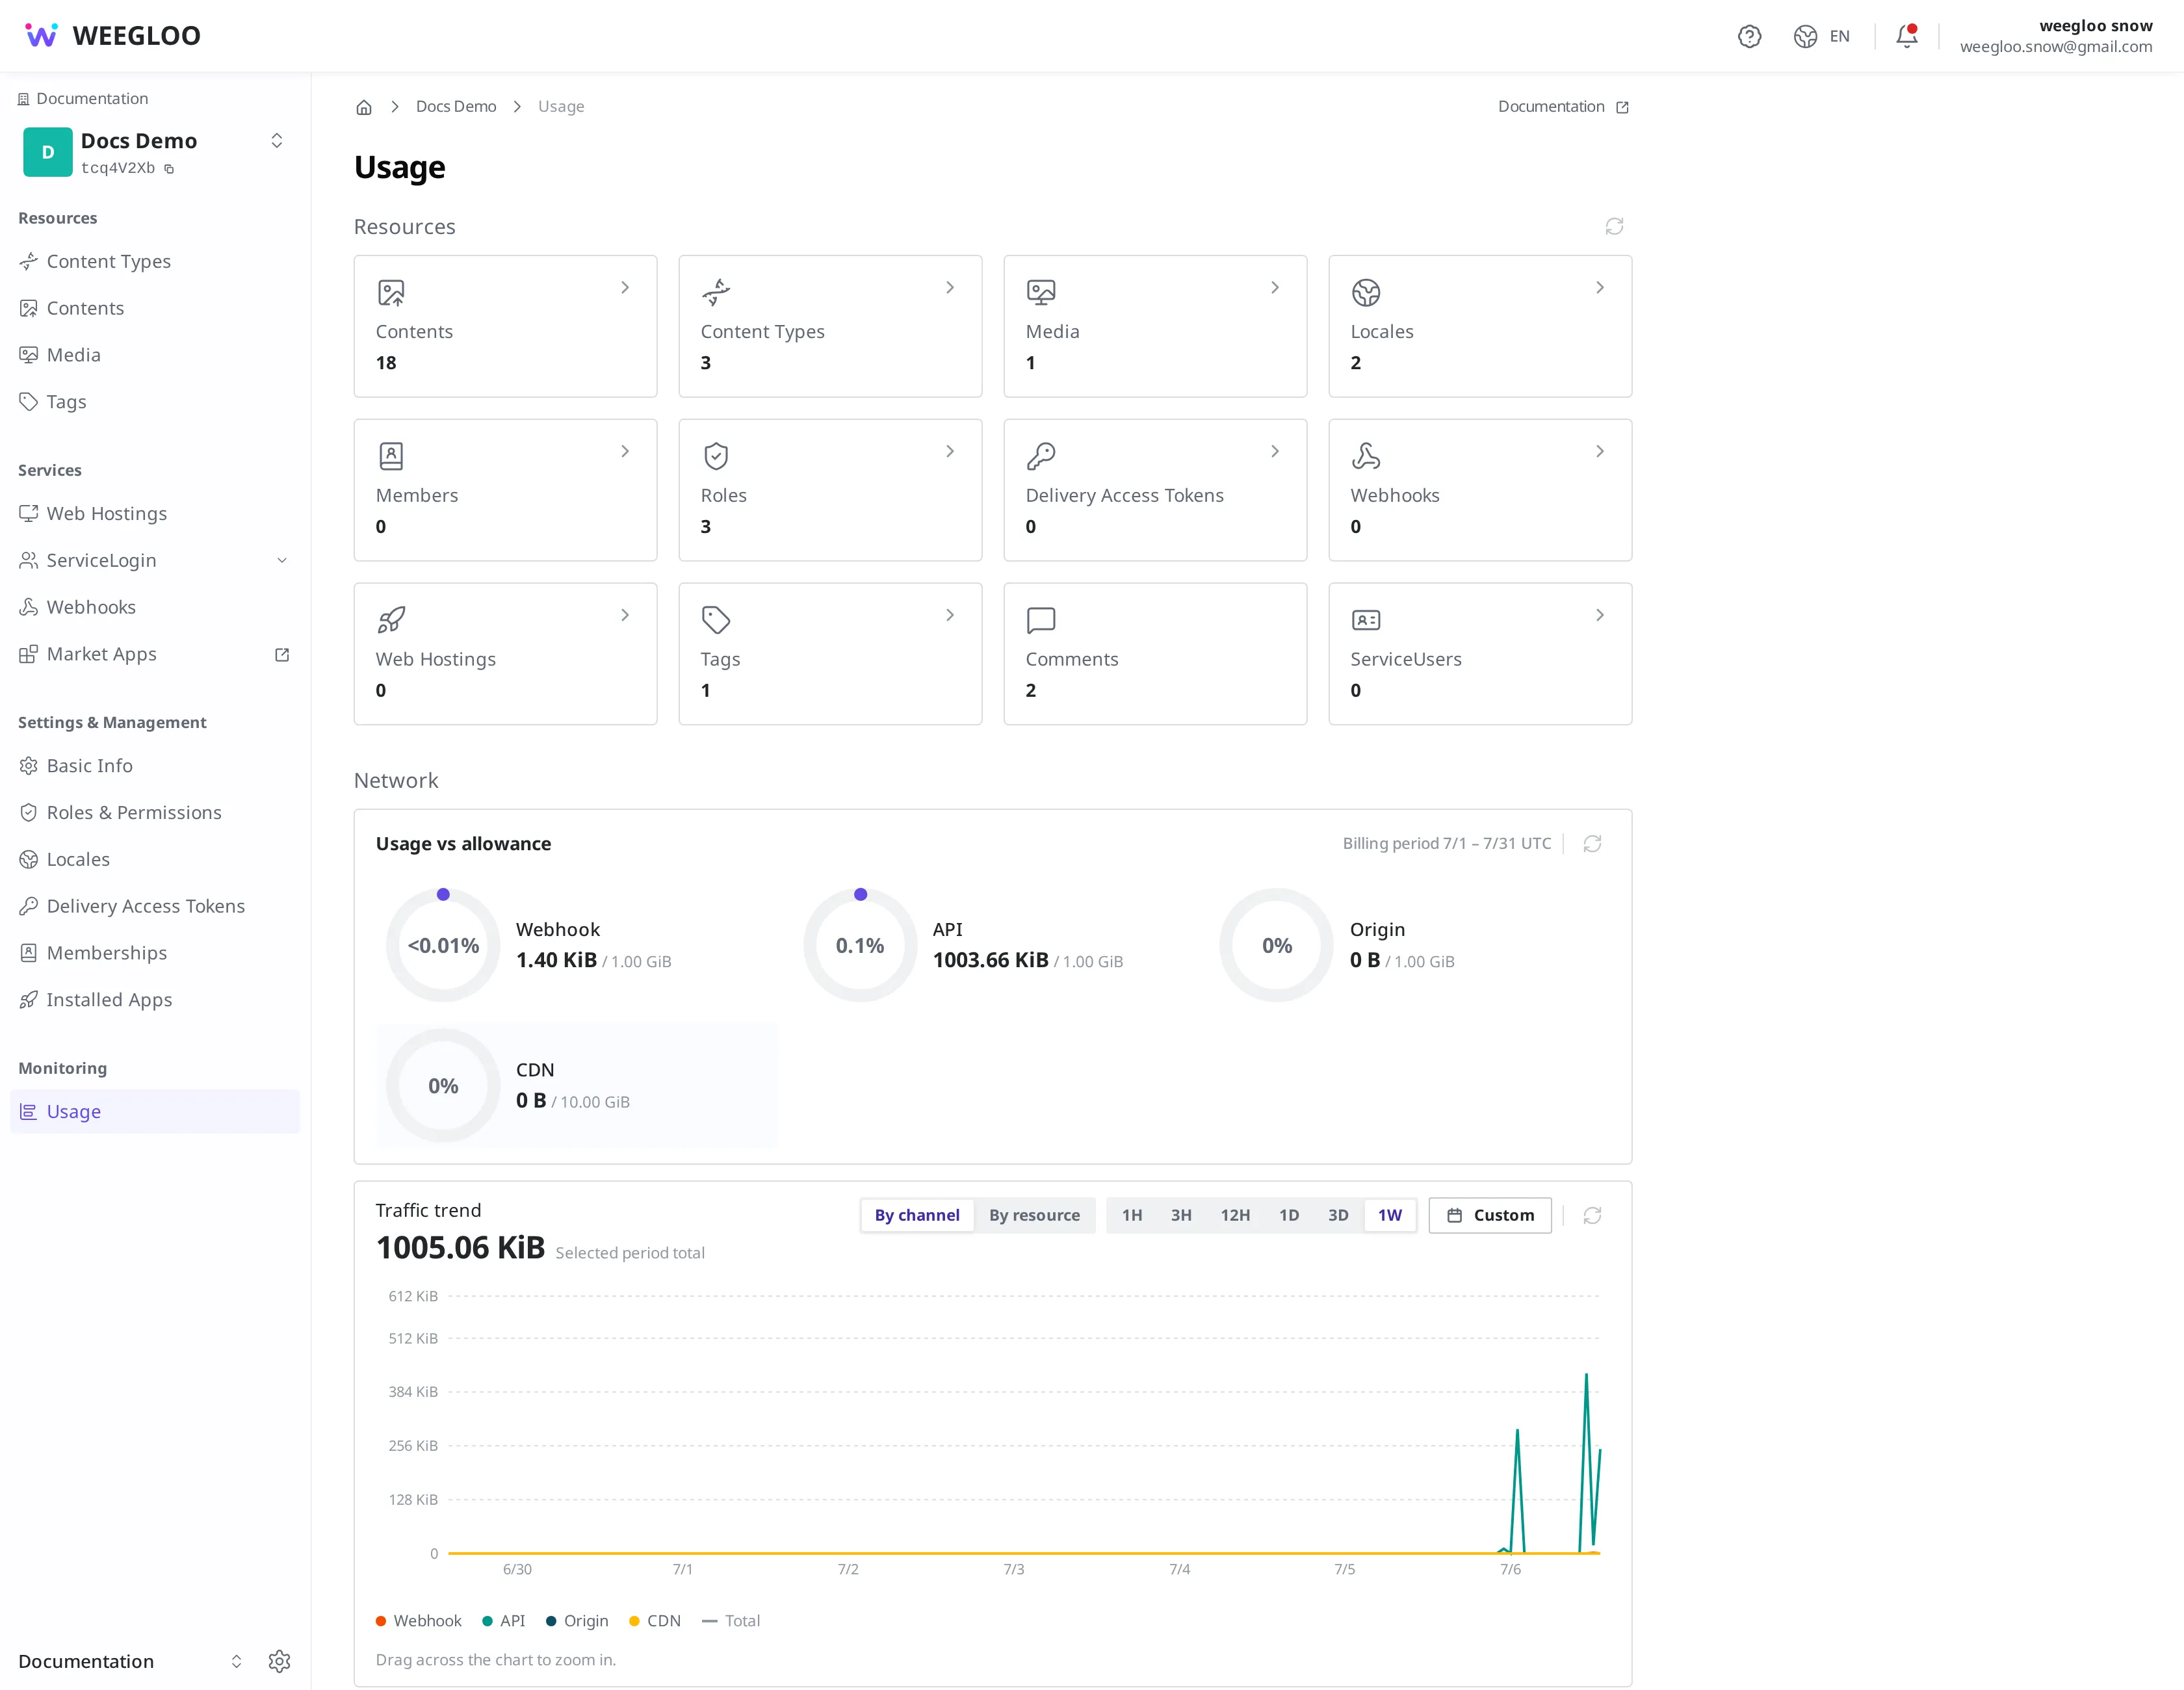This screenshot has width=2184, height=1690.
Task: Open the Documentation workspace switcher at bottom
Action: tap(236, 1661)
